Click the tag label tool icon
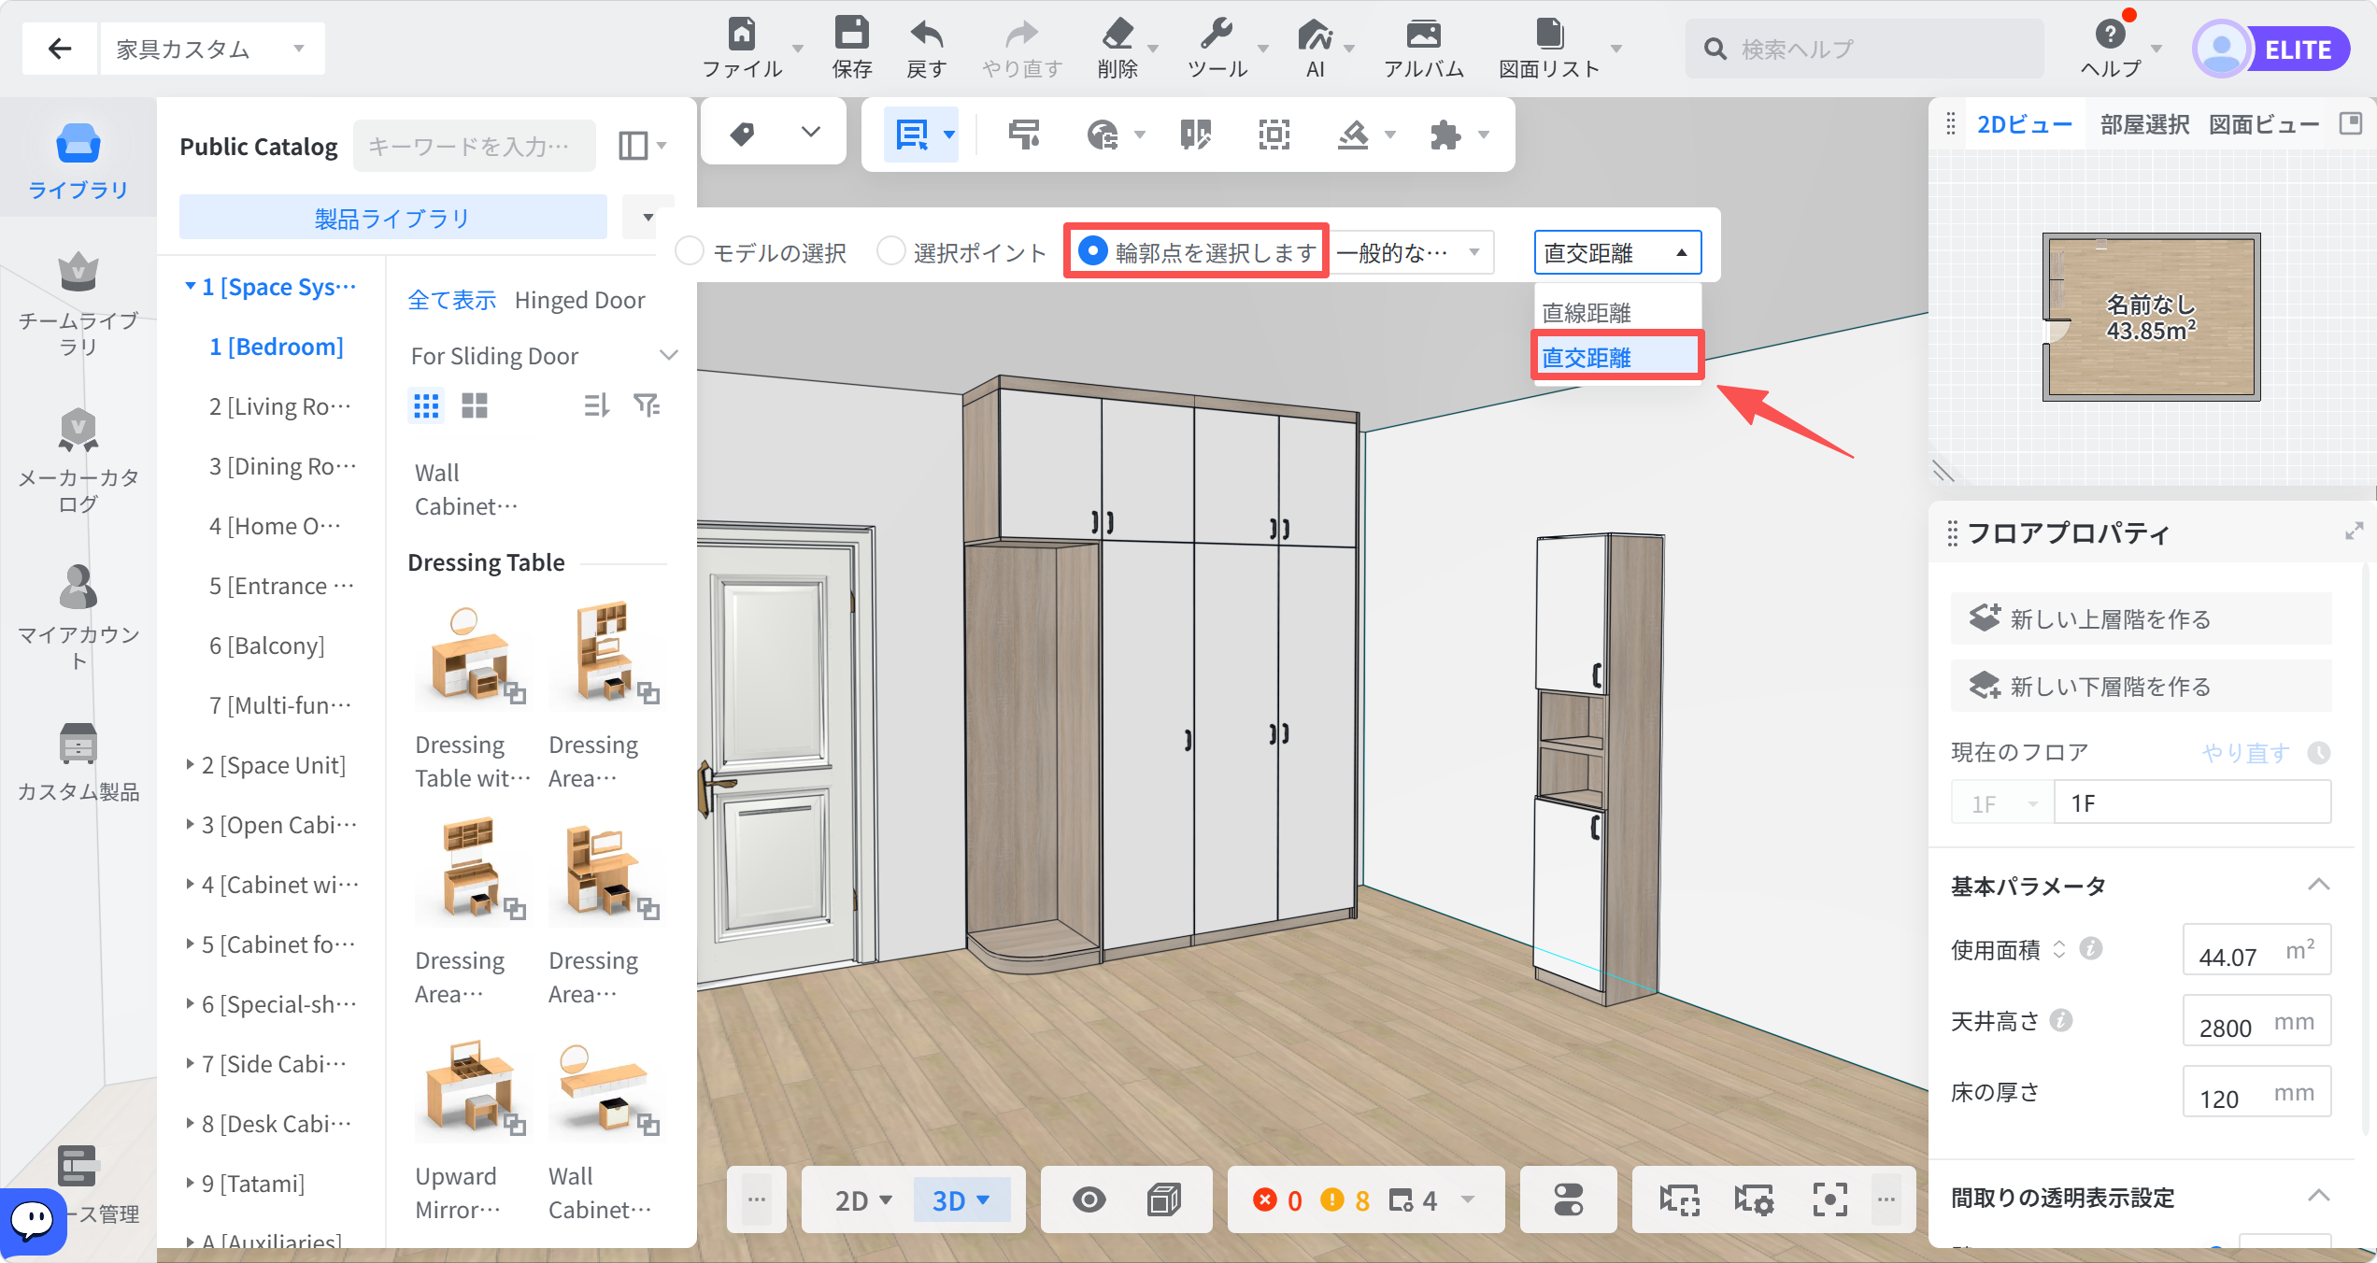The image size is (2377, 1263). [743, 135]
